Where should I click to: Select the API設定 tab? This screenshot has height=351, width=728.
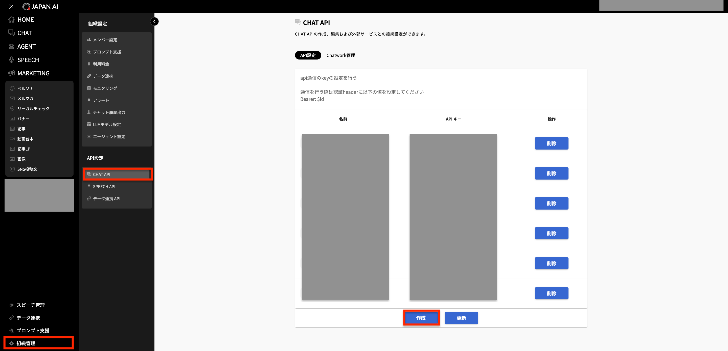(x=308, y=55)
